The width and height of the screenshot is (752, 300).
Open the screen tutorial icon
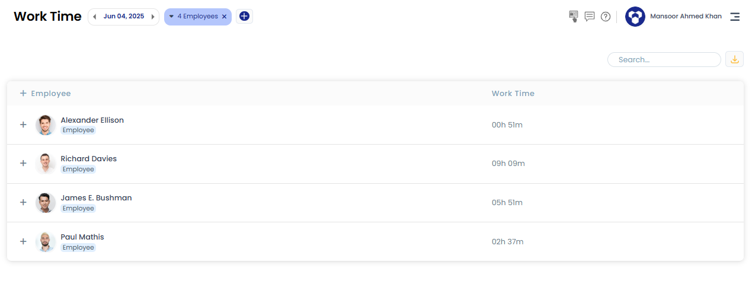(x=573, y=17)
